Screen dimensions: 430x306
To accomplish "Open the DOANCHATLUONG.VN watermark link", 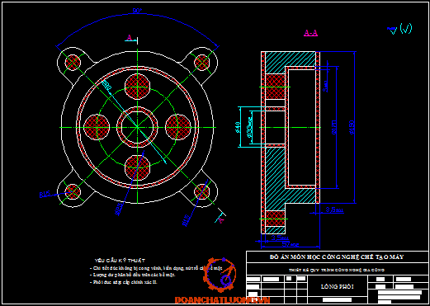I will pos(222,300).
